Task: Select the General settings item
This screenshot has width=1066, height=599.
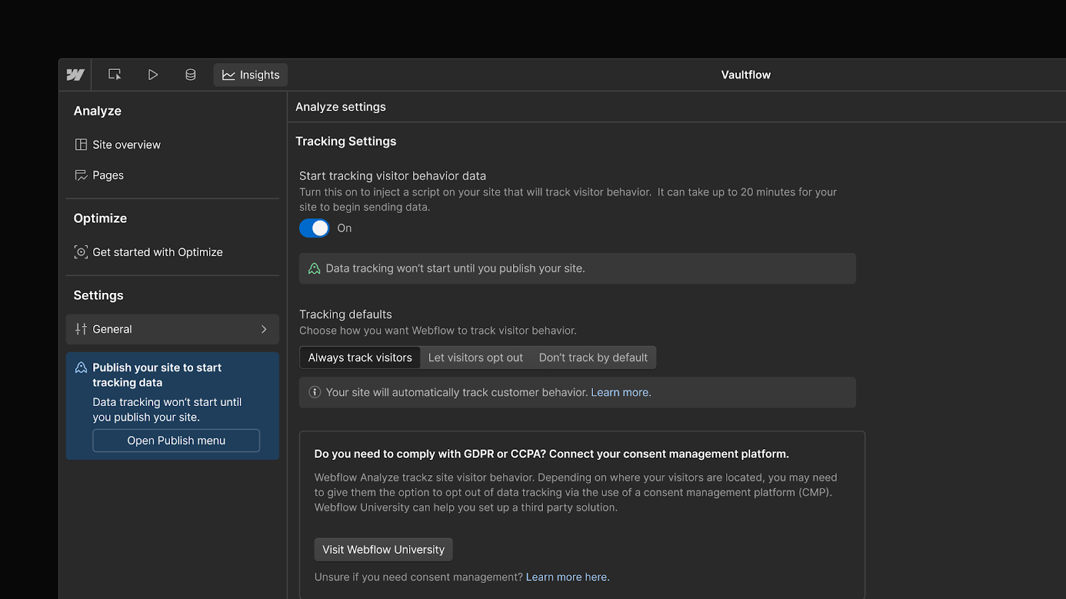Action: 173,329
